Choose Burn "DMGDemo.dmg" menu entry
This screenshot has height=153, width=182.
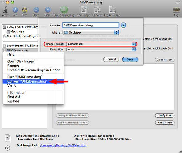[x=33, y=77]
